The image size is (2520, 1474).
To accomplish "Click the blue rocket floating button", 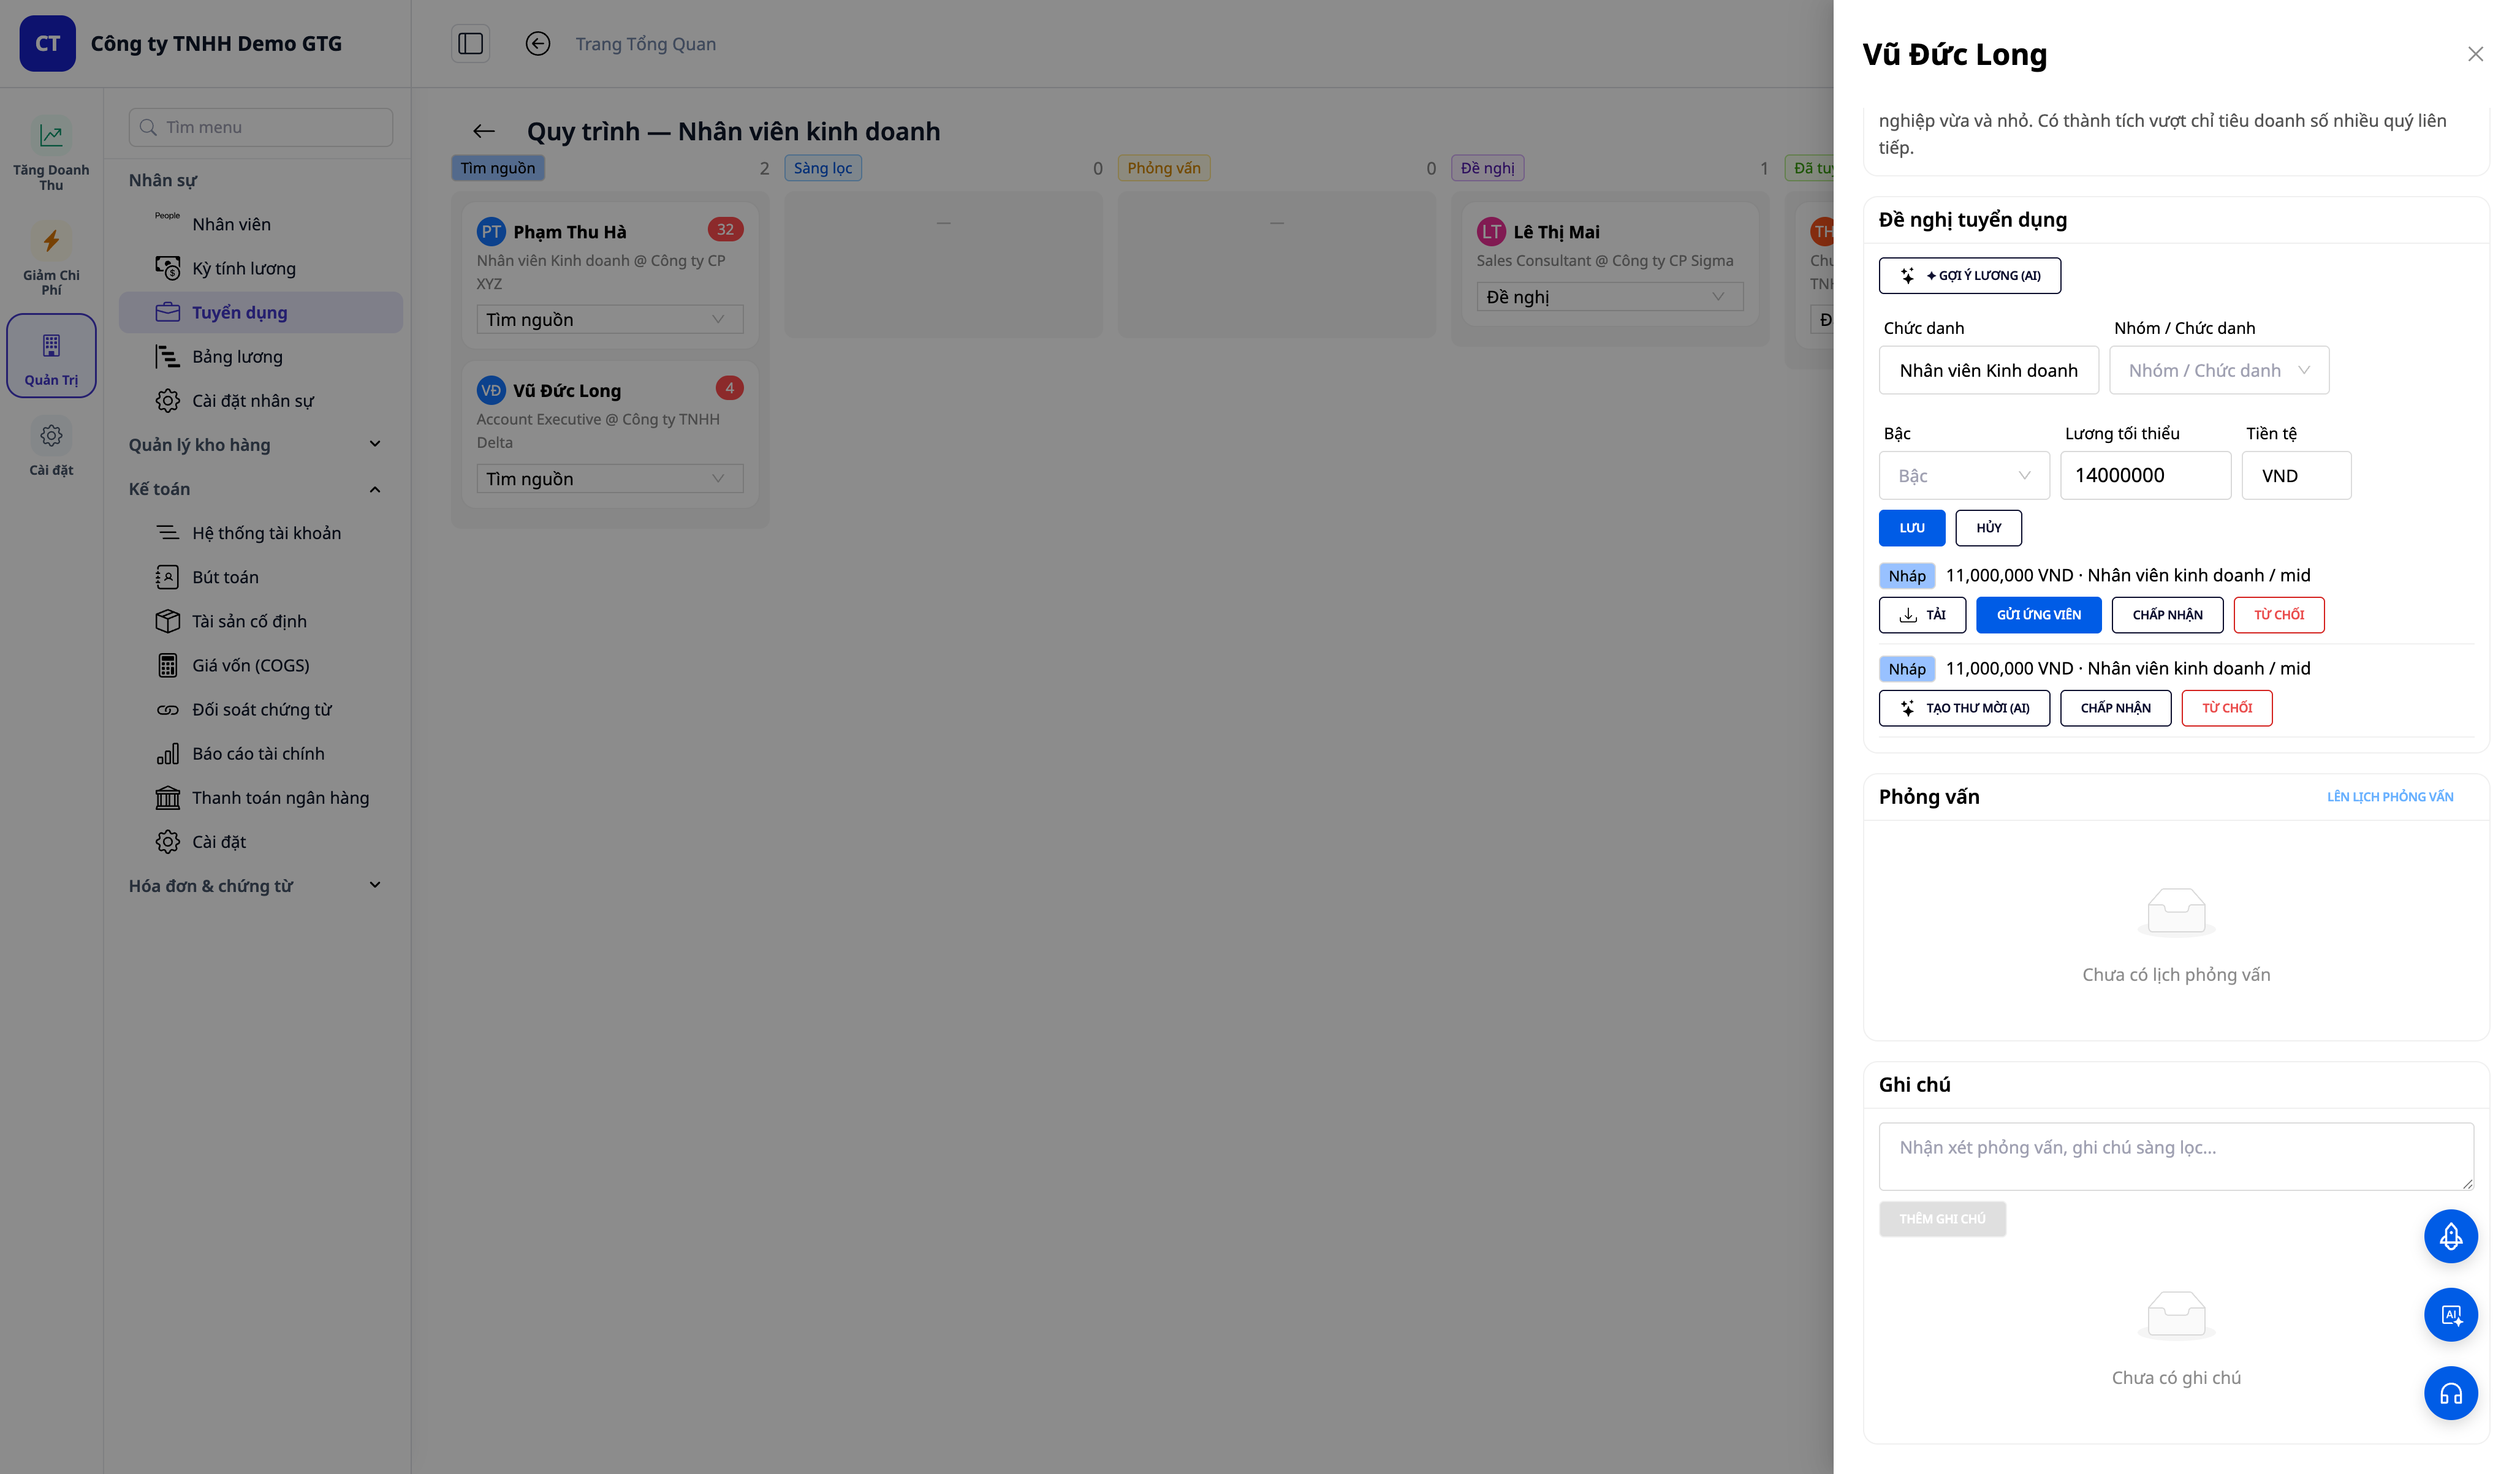I will click(2450, 1236).
